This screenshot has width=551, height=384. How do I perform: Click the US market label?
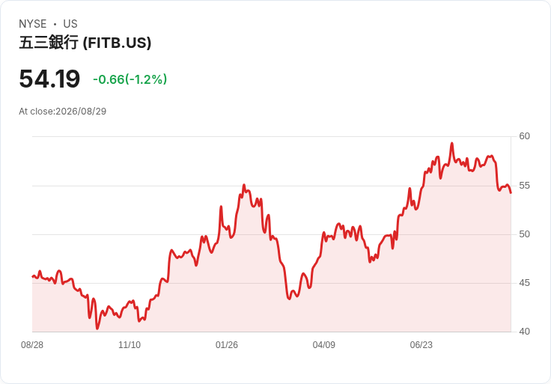tap(70, 24)
